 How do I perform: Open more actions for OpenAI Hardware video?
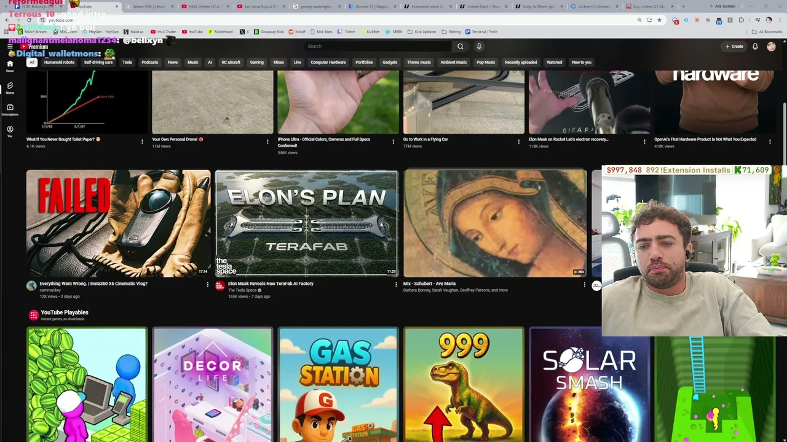[x=770, y=142]
